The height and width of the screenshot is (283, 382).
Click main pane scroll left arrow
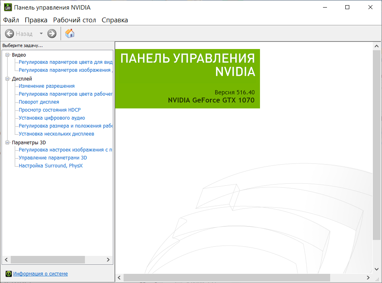(x=119, y=278)
